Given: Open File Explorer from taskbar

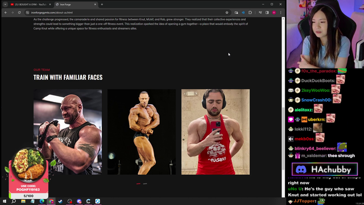Looking at the screenshot, I should point(23,201).
